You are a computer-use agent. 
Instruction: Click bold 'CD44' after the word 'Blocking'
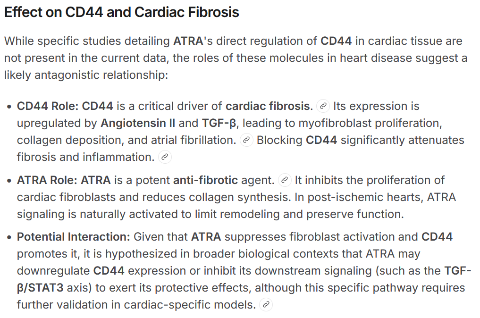(321, 140)
